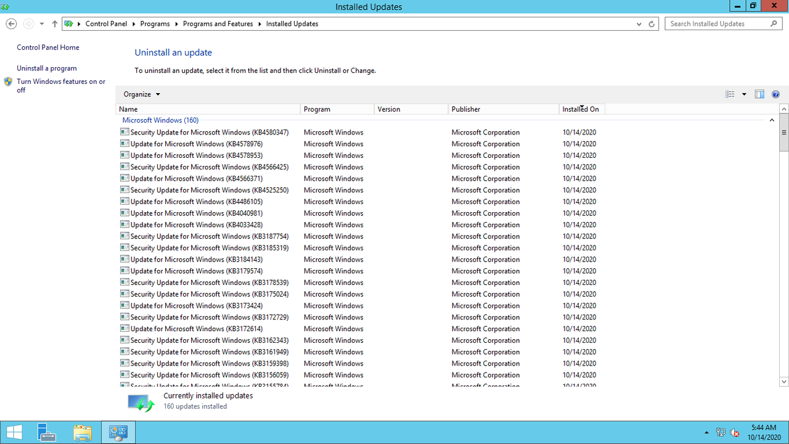Image resolution: width=789 pixels, height=444 pixels.
Task: Select Programs and Features in the breadcrumb
Action: click(218, 23)
